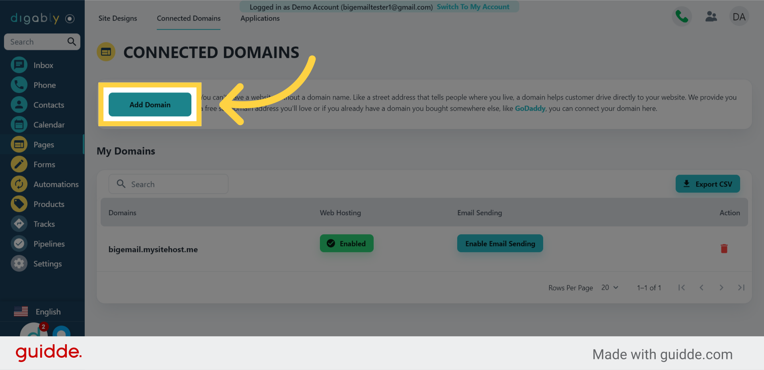Open Contacts via its person icon

(19, 105)
